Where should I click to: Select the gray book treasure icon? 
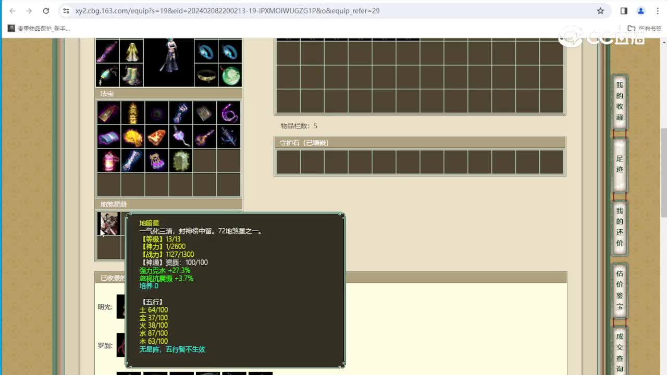[x=204, y=113]
